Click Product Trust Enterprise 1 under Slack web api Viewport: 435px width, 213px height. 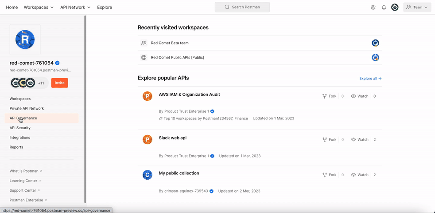tap(186, 156)
